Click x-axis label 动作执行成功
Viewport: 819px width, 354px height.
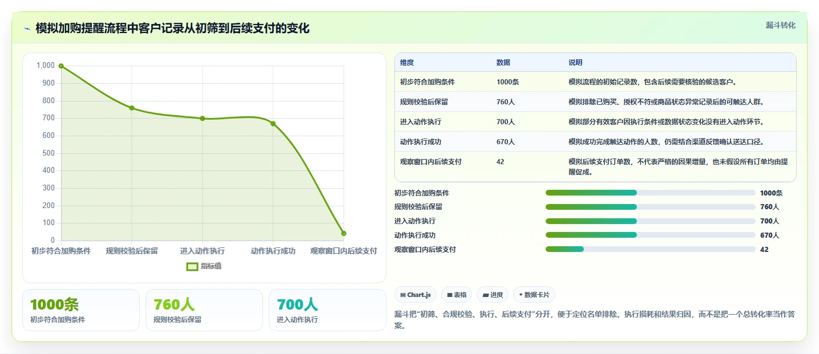click(273, 251)
